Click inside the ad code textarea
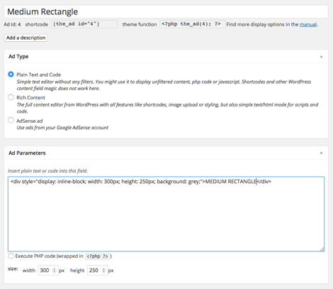The height and width of the screenshot is (289, 333). pos(166,214)
